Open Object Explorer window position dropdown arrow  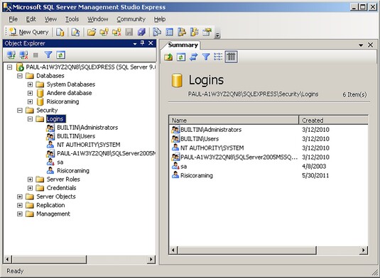[135, 44]
